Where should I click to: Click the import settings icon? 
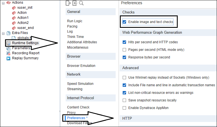pyautogui.click(x=75, y=3)
